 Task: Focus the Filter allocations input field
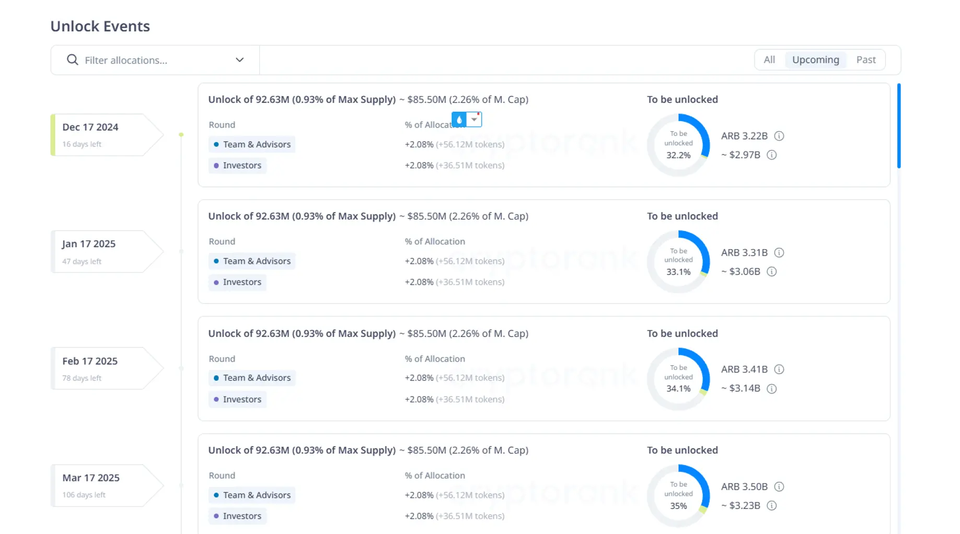(x=155, y=60)
